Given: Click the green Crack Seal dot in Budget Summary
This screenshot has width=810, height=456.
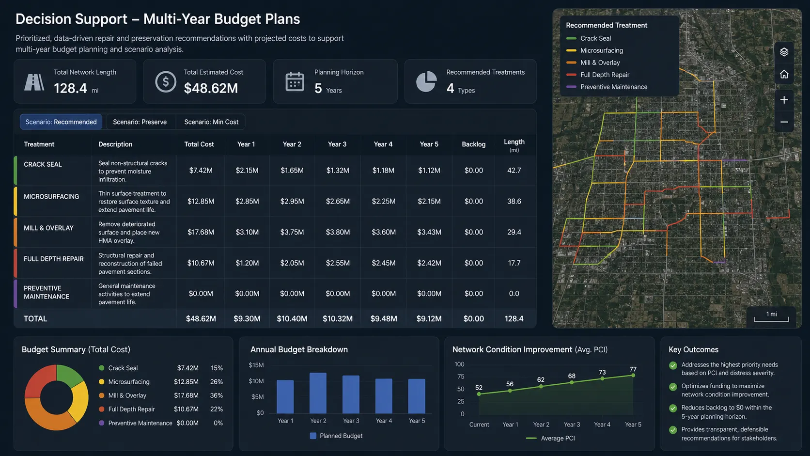Looking at the screenshot, I should click(x=102, y=368).
